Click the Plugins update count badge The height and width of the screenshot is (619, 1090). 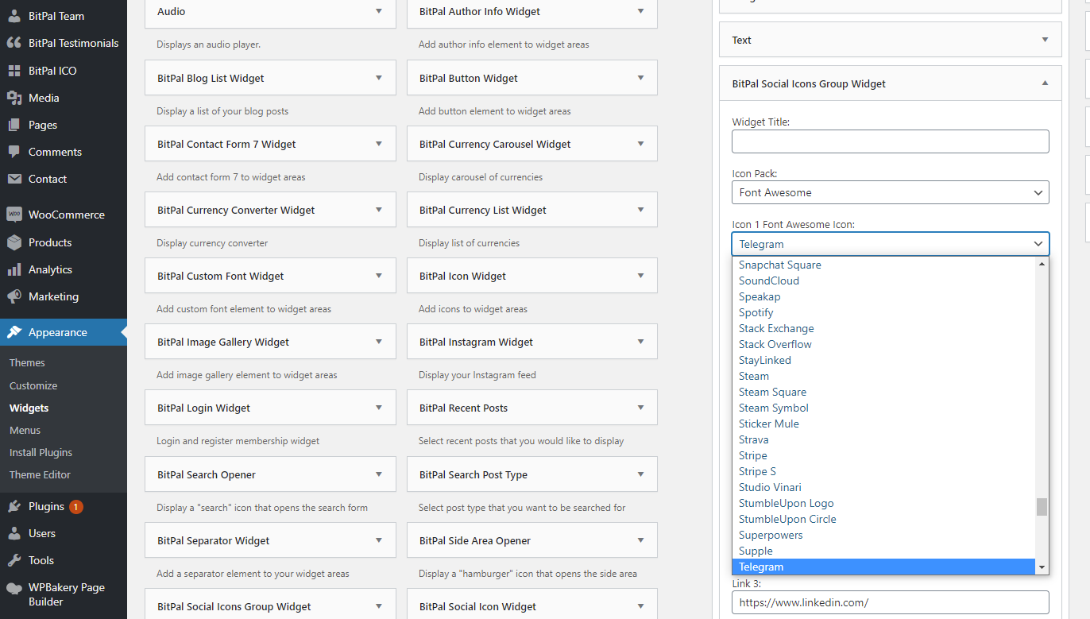click(75, 506)
